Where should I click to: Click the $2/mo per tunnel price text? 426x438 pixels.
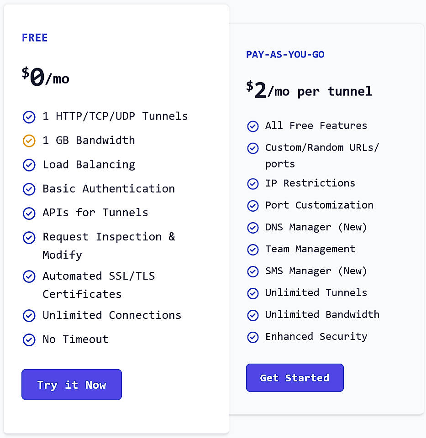309,90
